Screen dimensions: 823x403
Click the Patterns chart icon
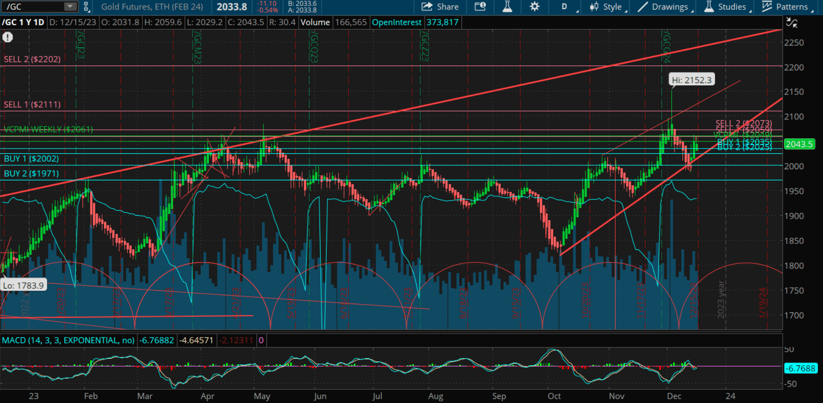pyautogui.click(x=767, y=7)
